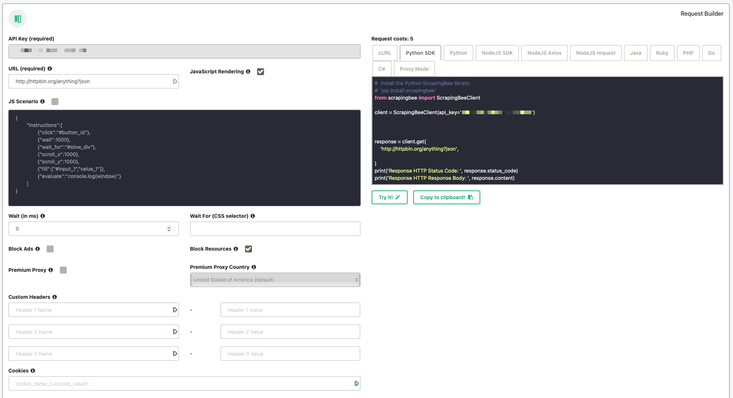Click the 'from scrapingbee import ScrapingBeeClient' code line
Viewport: 733px width, 398px height.
click(x=427, y=98)
